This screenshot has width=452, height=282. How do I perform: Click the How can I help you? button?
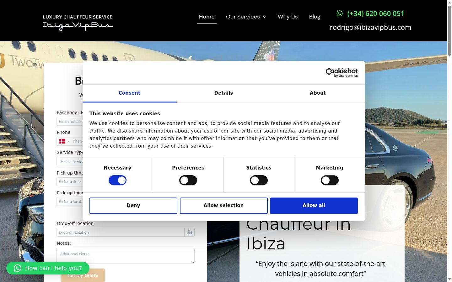coord(48,268)
